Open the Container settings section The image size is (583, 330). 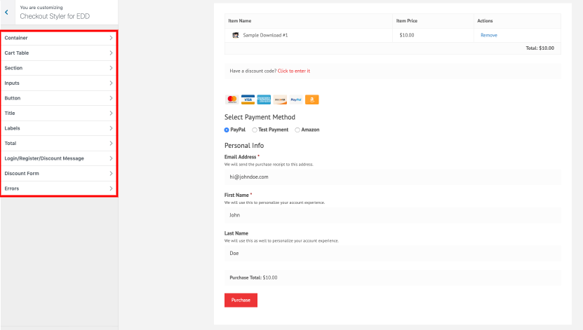(59, 38)
